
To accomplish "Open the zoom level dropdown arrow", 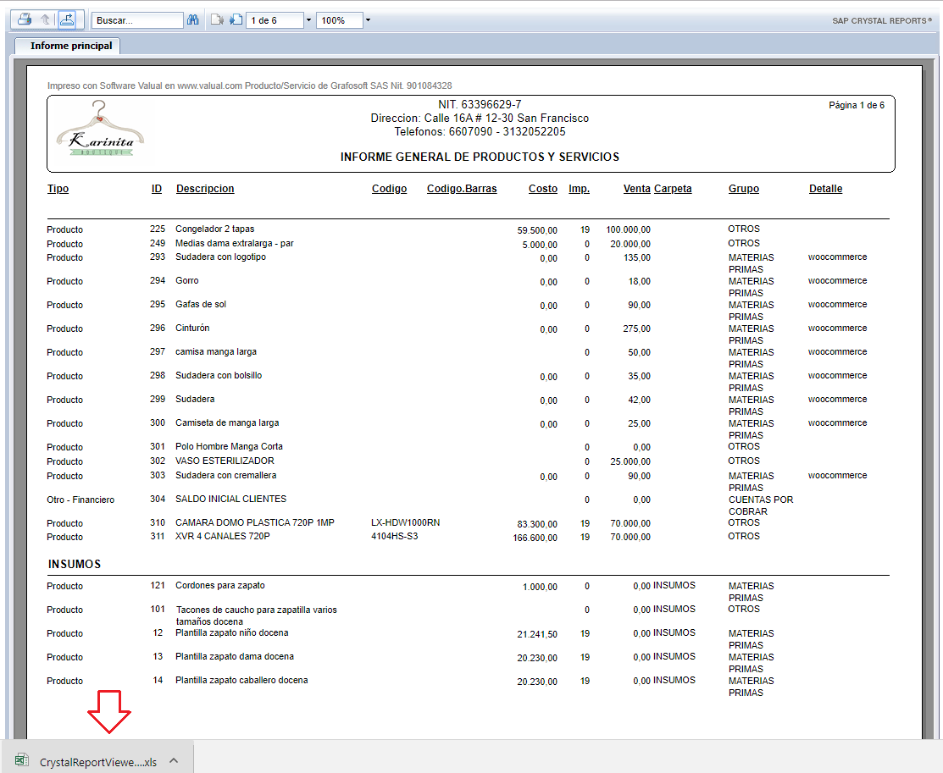I will [x=368, y=20].
